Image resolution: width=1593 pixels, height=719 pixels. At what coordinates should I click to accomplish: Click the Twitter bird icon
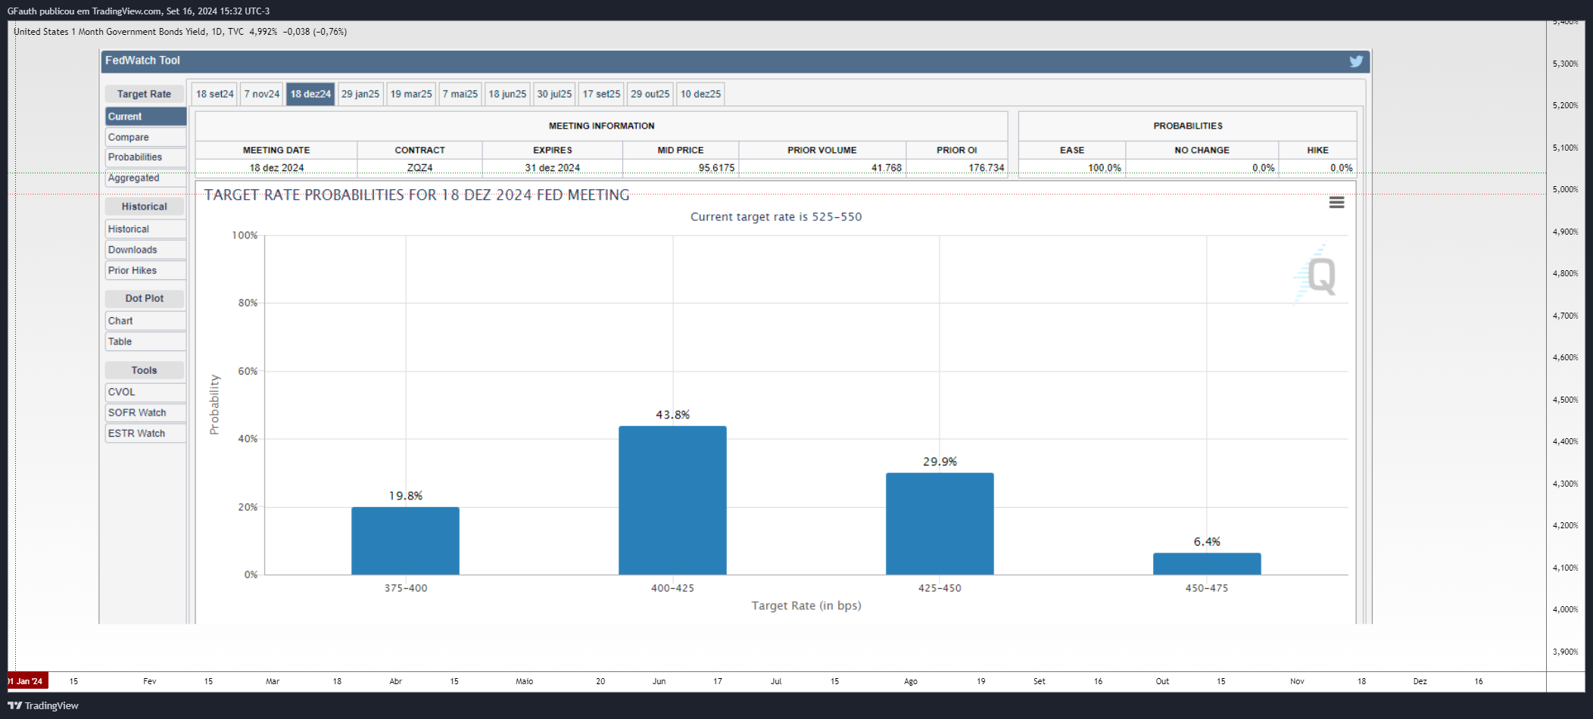pos(1356,61)
